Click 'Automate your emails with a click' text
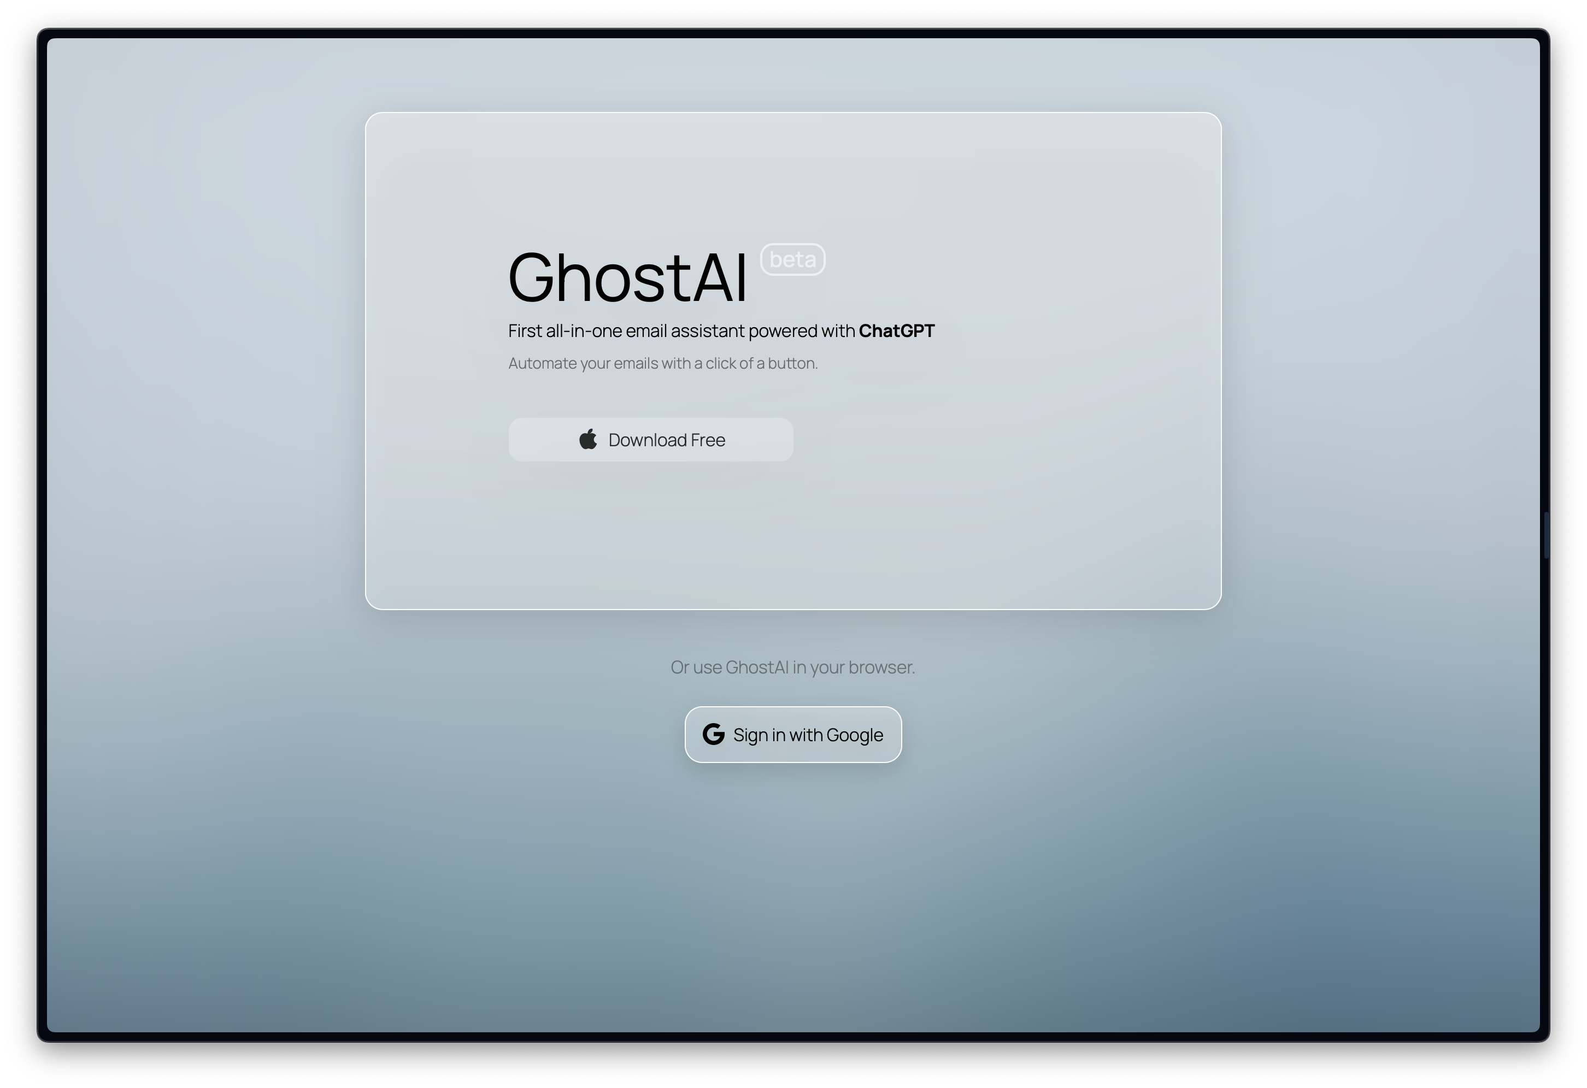This screenshot has width=1587, height=1088. point(663,363)
